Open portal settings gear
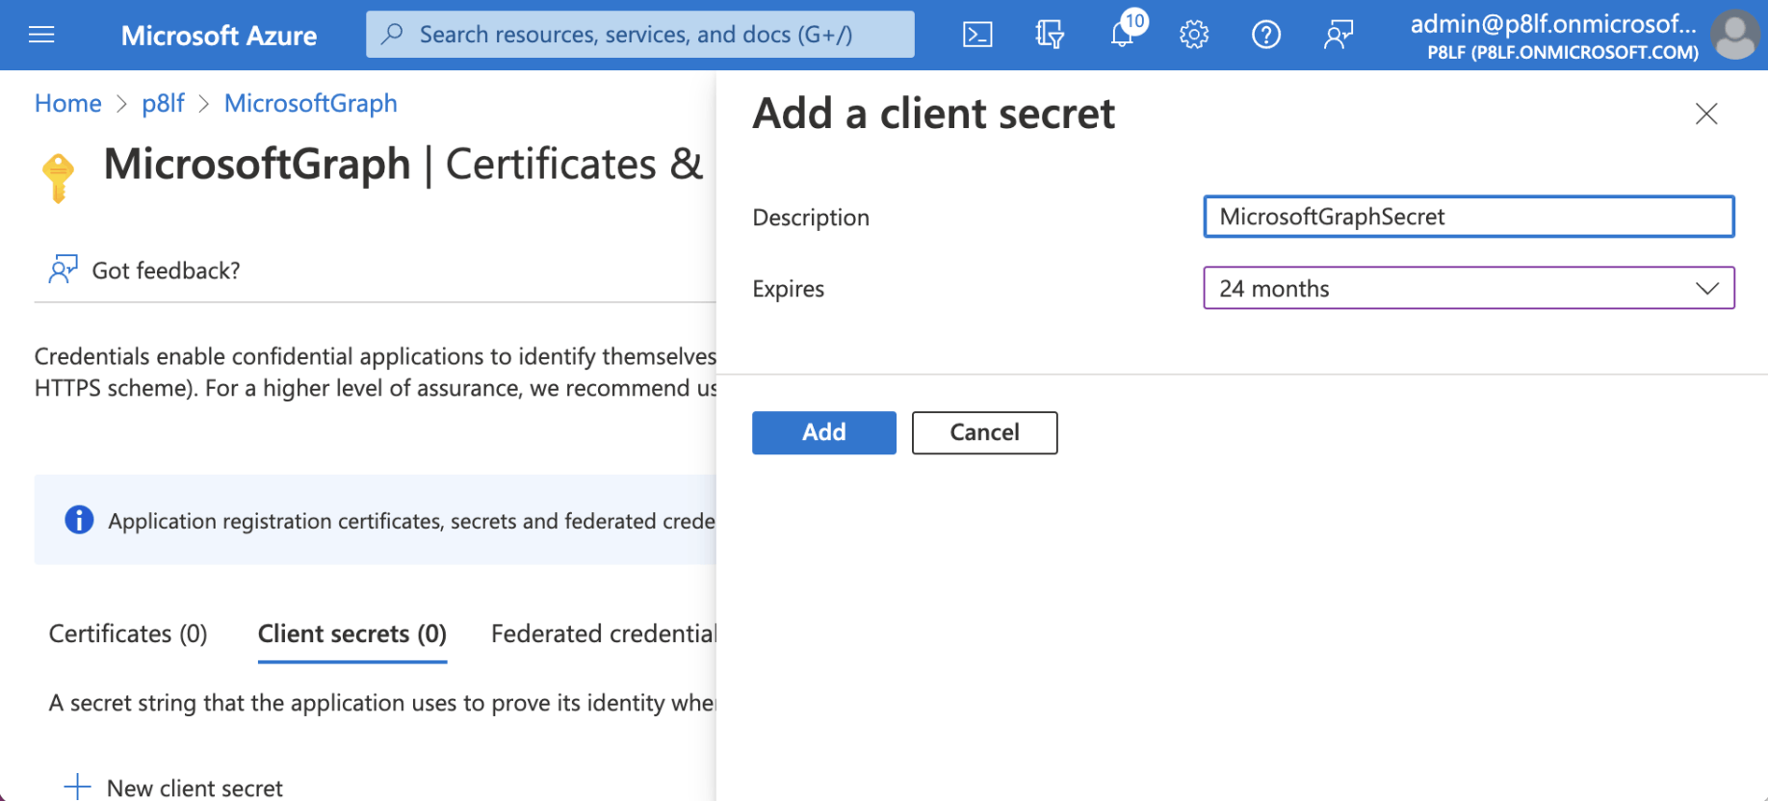The image size is (1768, 801). 1194,36
